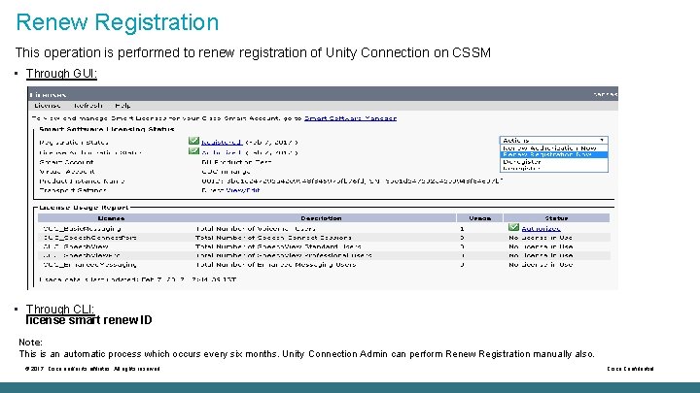The height and width of the screenshot is (393, 700).
Task: Click green check icon in CUC_BasicMessaging row
Action: pos(513,227)
